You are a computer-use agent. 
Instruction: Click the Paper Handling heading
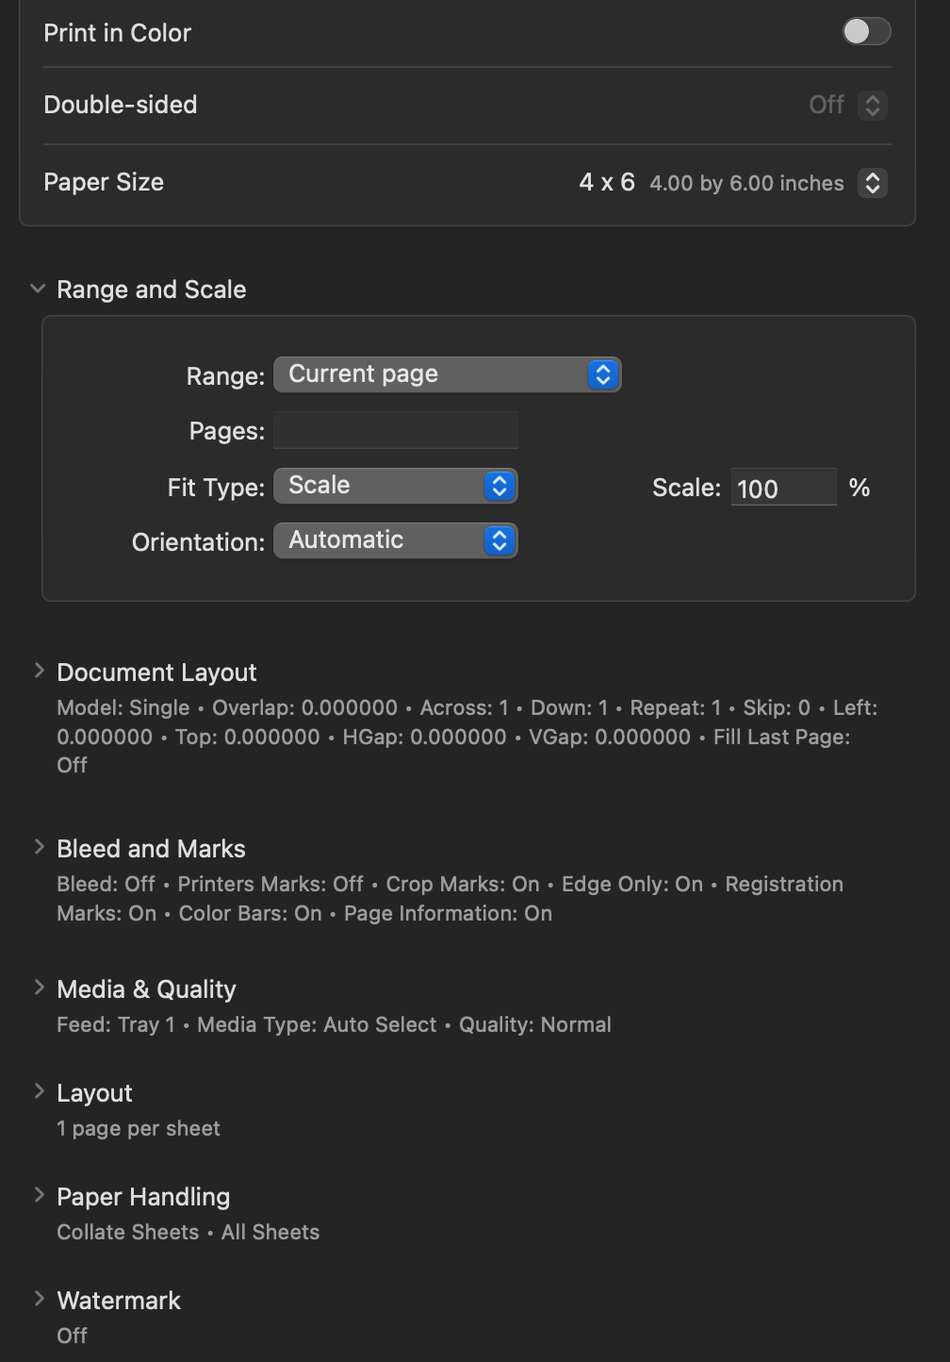point(143,1197)
